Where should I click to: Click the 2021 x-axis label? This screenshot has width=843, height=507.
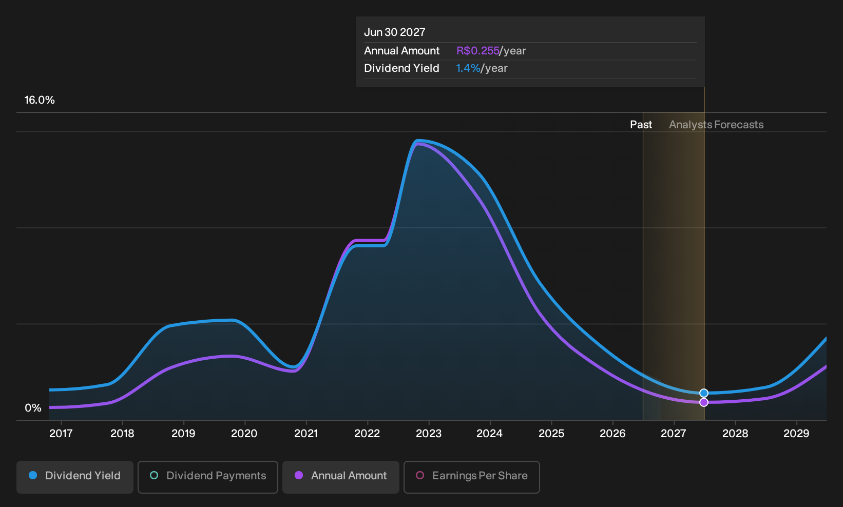[x=306, y=434]
